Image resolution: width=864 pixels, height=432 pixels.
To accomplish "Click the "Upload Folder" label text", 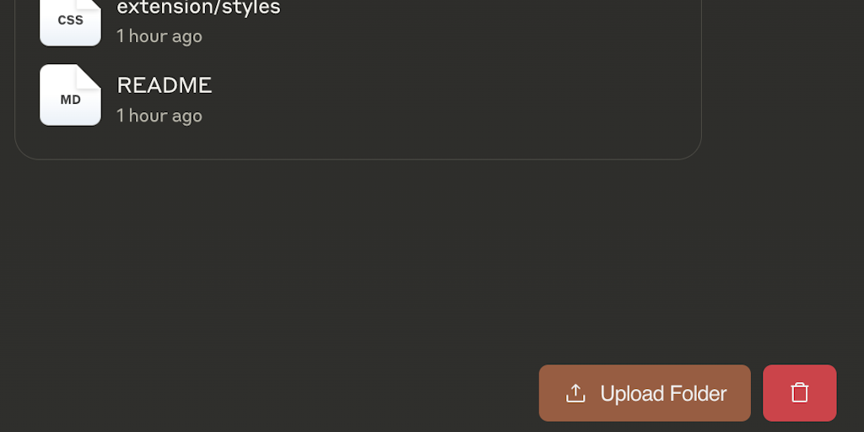I will 663,393.
